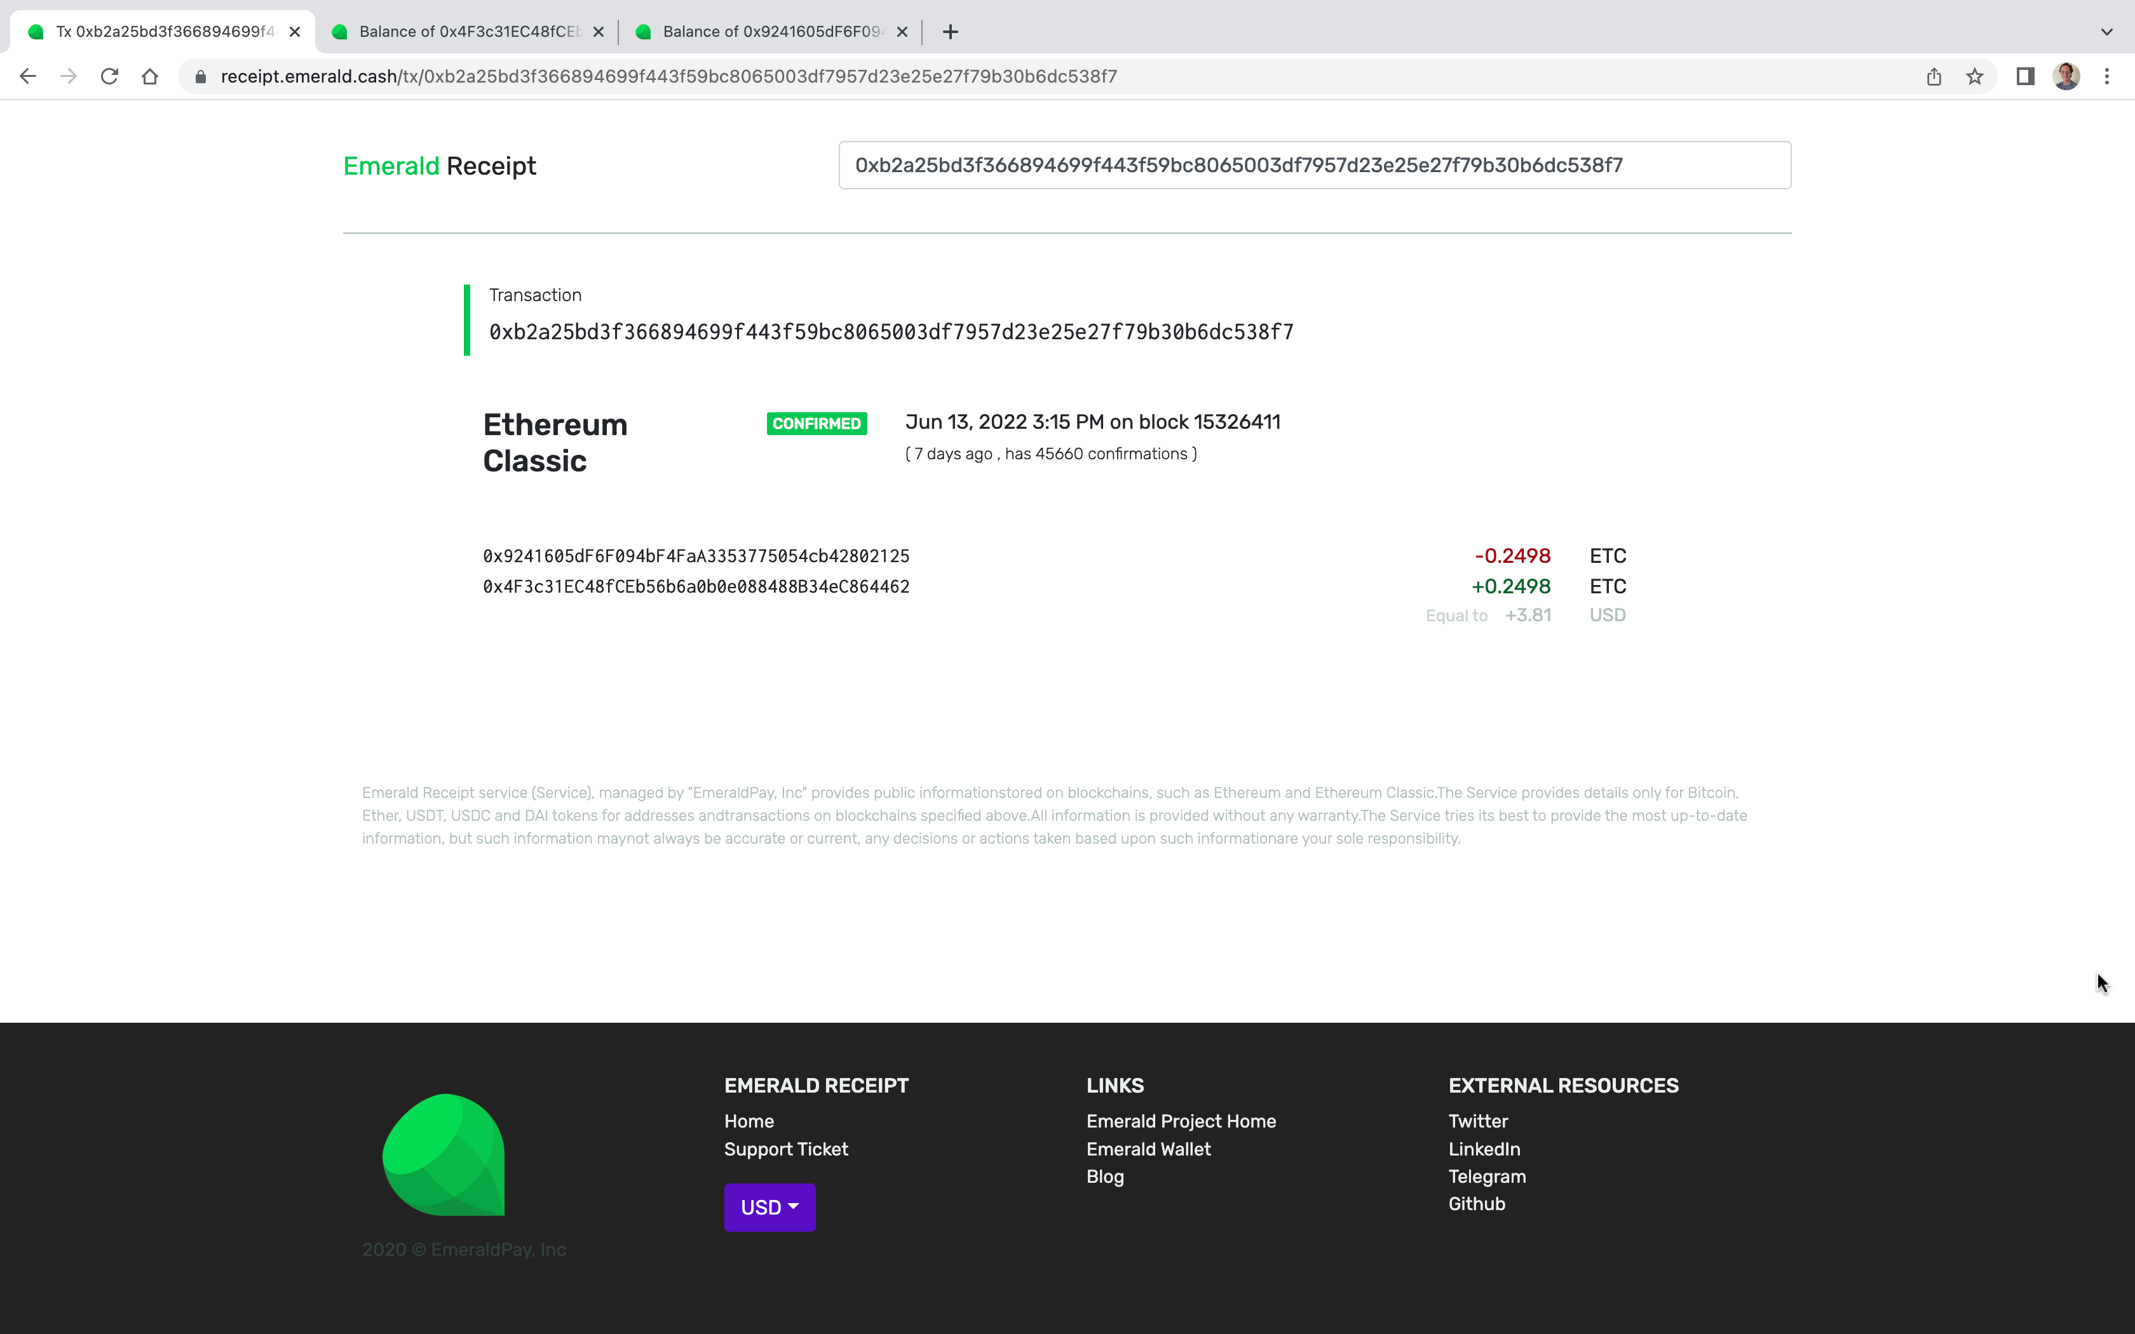Select the USD currency dropdown
The height and width of the screenshot is (1334, 2135).
[x=769, y=1206]
